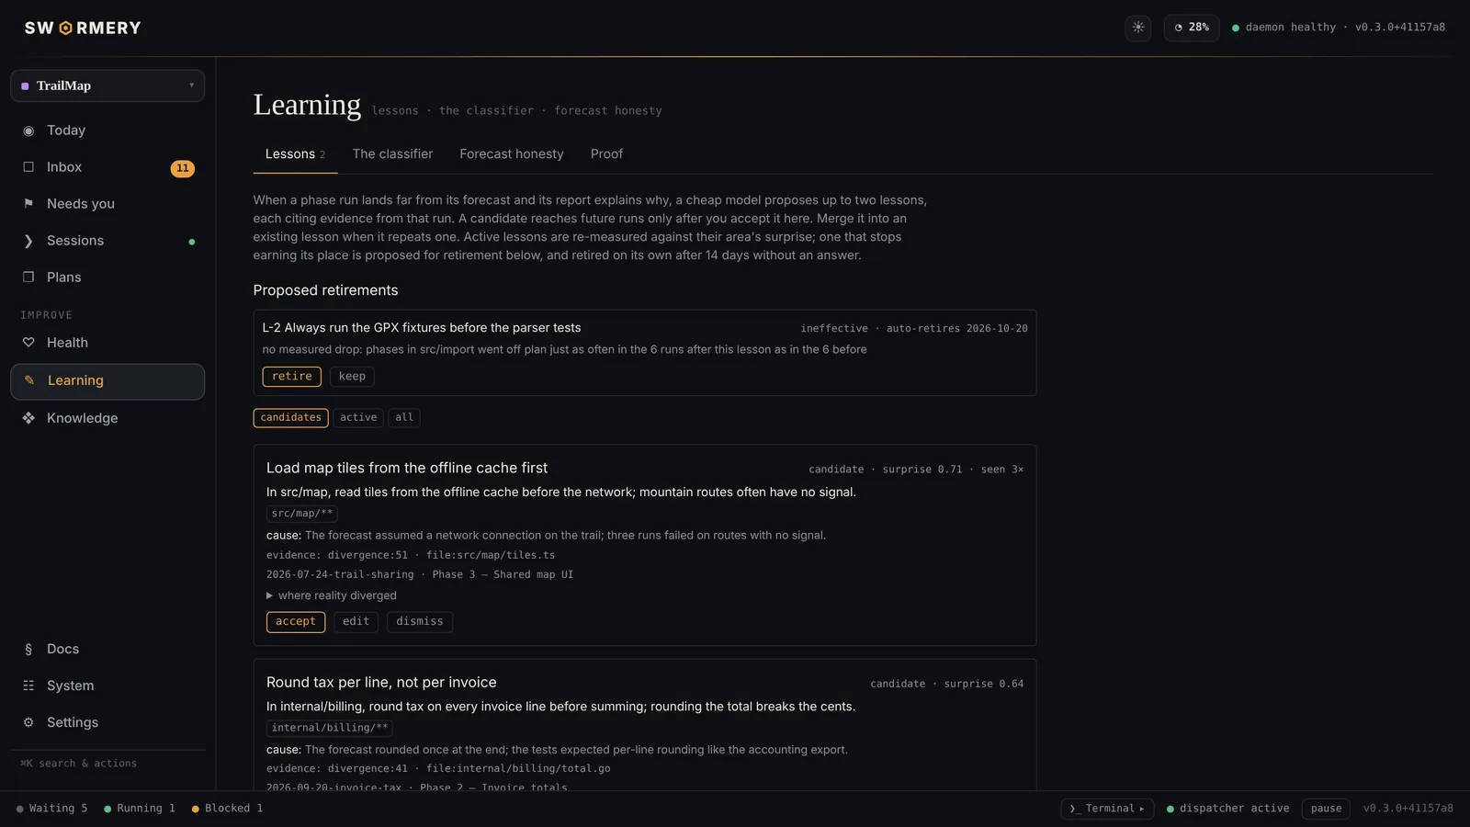Click the Waiting 5 status entry
Image resolution: width=1470 pixels, height=827 pixels.
pos(52,809)
